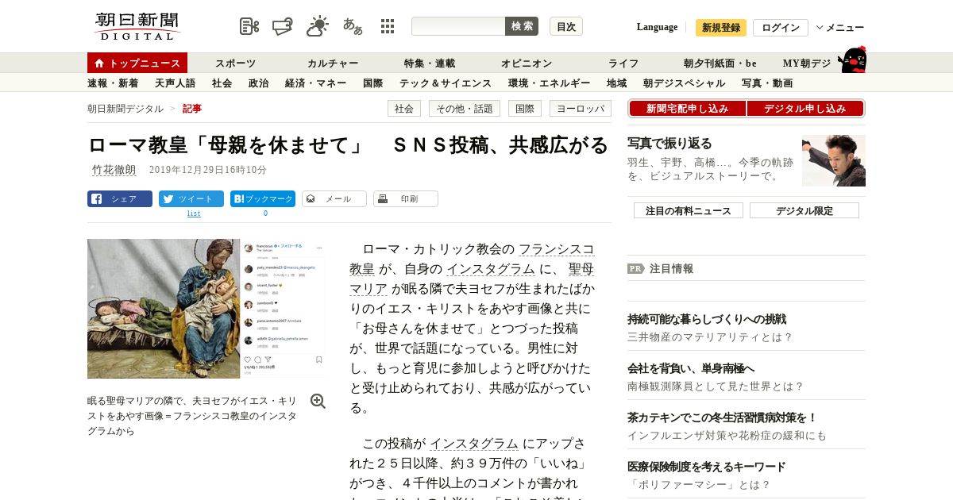Viewport: 953px width, 500px height.
Task: Open the clipping wallet icon in header
Action: click(x=283, y=26)
